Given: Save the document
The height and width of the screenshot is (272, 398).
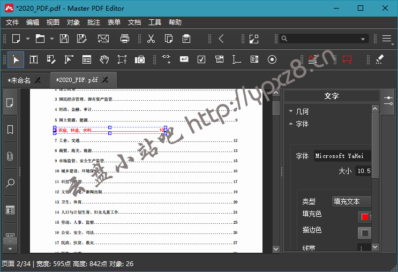Looking at the screenshot, I should [64, 39].
